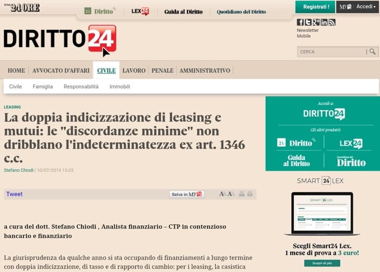The height and width of the screenshot is (272, 380).
Task: Click the first text size A icon
Action: [223, 194]
